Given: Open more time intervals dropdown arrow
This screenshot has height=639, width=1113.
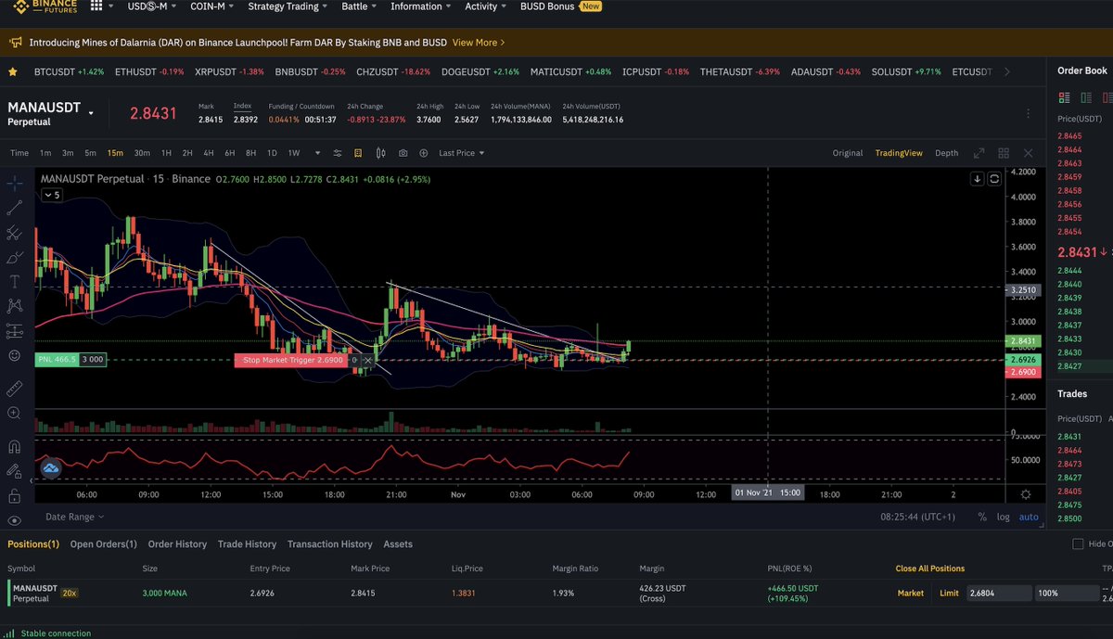Looking at the screenshot, I should click(315, 153).
